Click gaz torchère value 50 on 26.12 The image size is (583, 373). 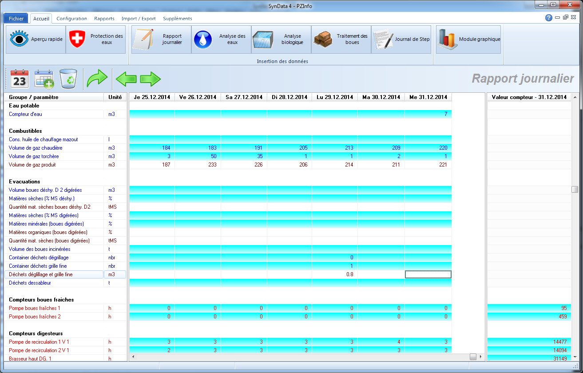(x=198, y=156)
